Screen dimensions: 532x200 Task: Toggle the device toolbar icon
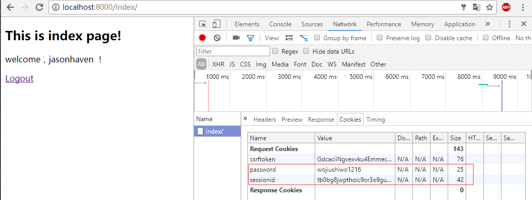[216, 24]
